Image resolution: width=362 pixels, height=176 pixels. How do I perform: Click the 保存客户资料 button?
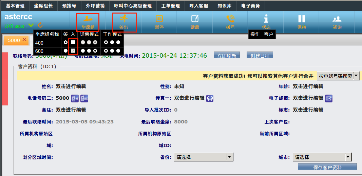pyautogui.click(x=327, y=167)
